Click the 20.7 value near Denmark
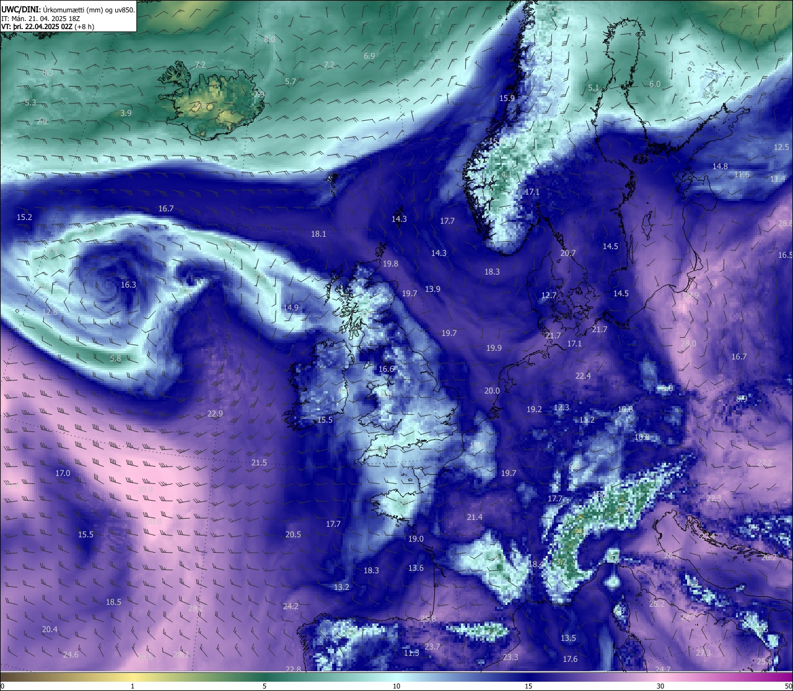 (x=568, y=253)
